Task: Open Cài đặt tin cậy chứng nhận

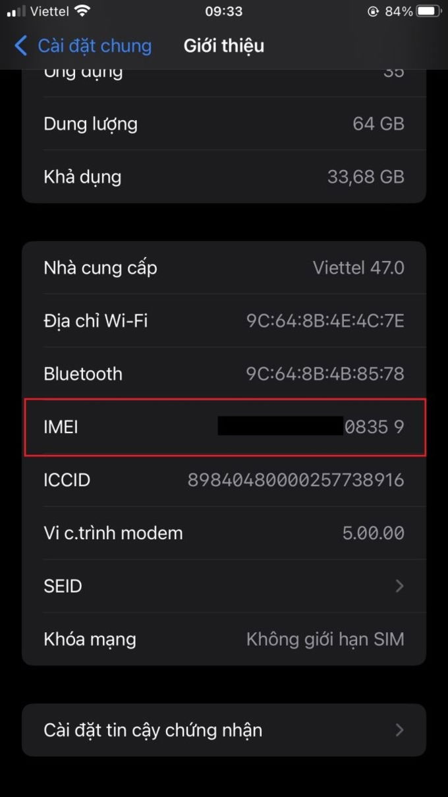Action: pyautogui.click(x=224, y=730)
